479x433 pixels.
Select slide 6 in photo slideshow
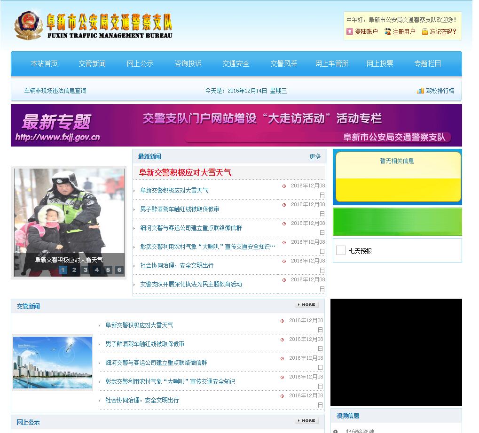(119, 270)
